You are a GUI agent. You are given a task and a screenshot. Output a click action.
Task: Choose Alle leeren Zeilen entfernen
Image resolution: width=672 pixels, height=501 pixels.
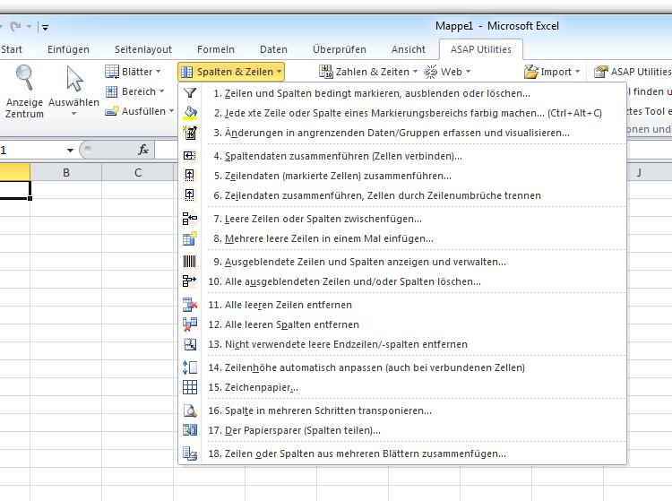point(402,305)
